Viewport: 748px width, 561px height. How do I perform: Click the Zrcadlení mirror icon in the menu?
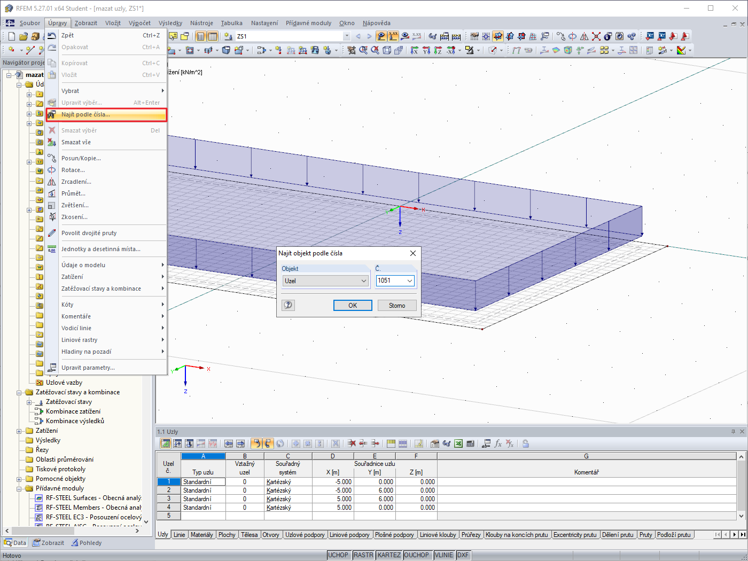(x=52, y=182)
